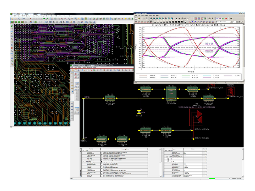Click the red Px button in SigWave toolbar

(226, 18)
